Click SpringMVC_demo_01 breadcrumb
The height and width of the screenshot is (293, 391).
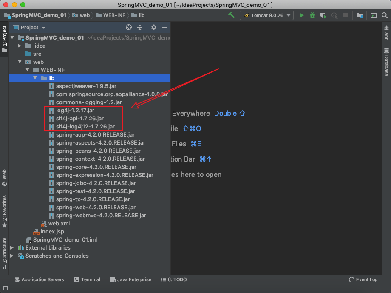[x=35, y=15]
